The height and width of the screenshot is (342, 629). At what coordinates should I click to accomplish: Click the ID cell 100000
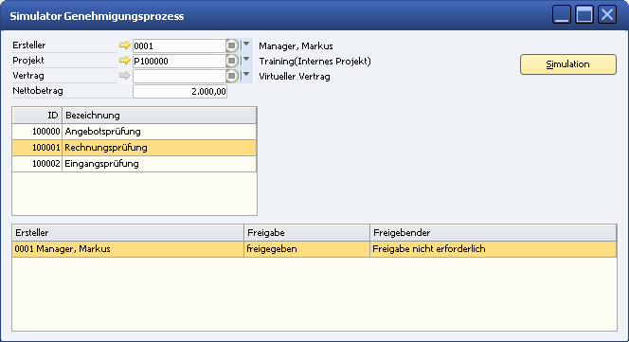click(37, 132)
